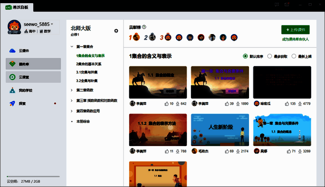Download the courseware with 2174 downloads
Image resolution: width=325 pixels, height=187 pixels.
coord(238,151)
